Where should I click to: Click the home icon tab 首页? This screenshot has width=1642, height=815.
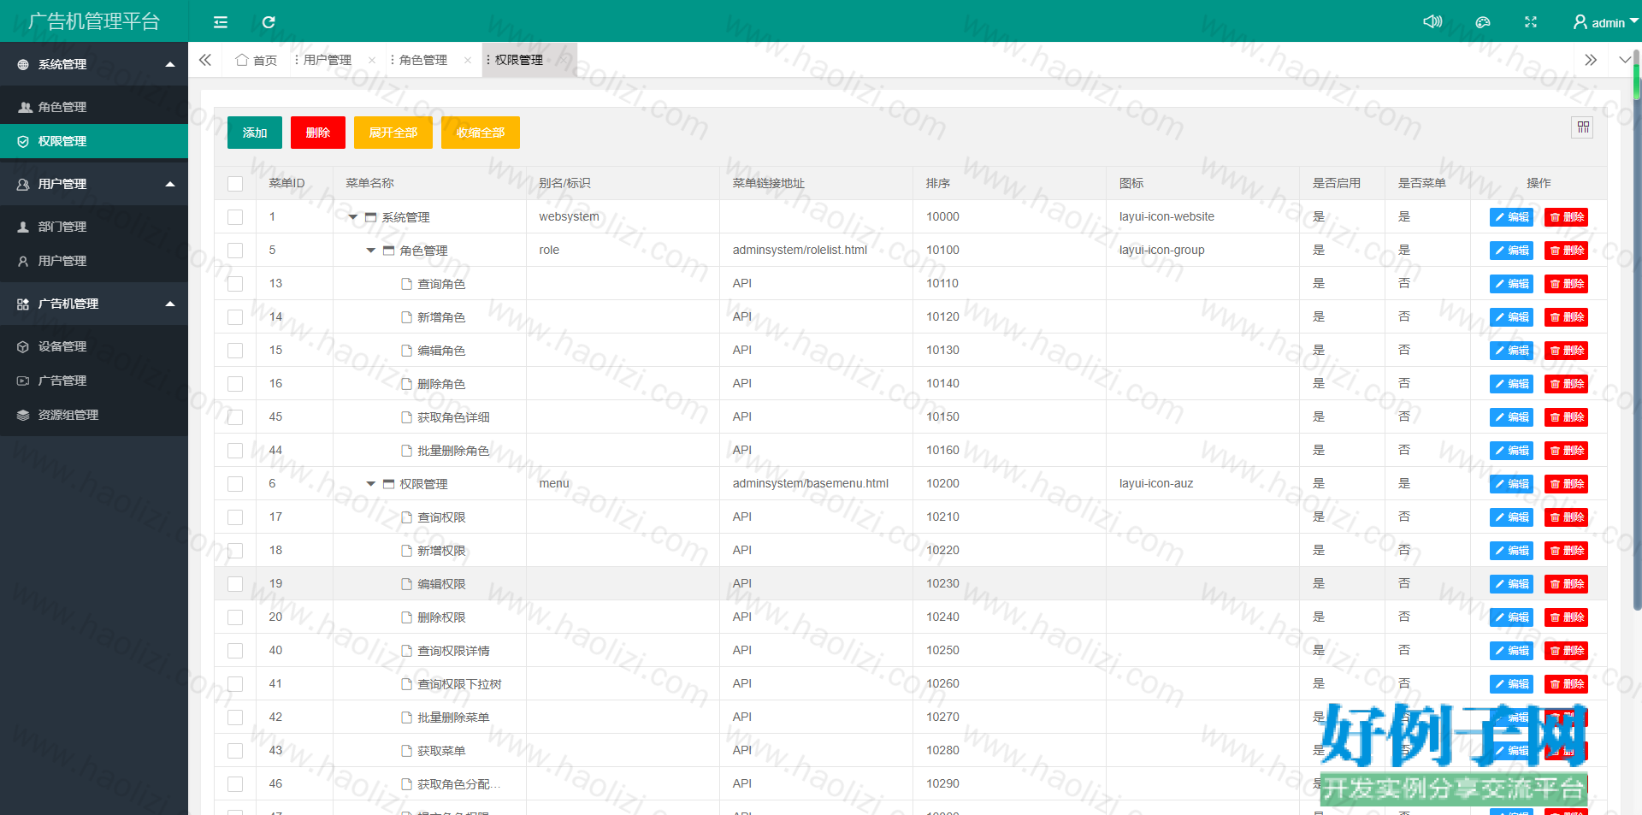pos(242,60)
